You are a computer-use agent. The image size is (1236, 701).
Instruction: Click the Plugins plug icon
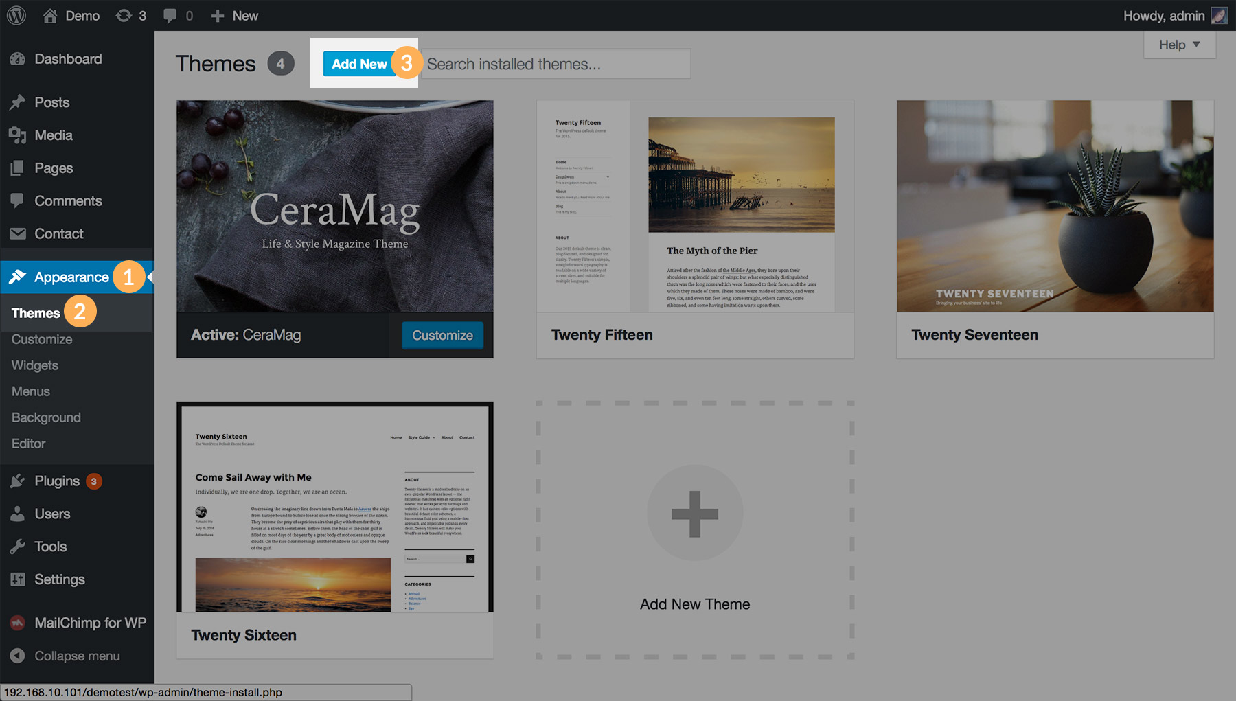pos(18,481)
